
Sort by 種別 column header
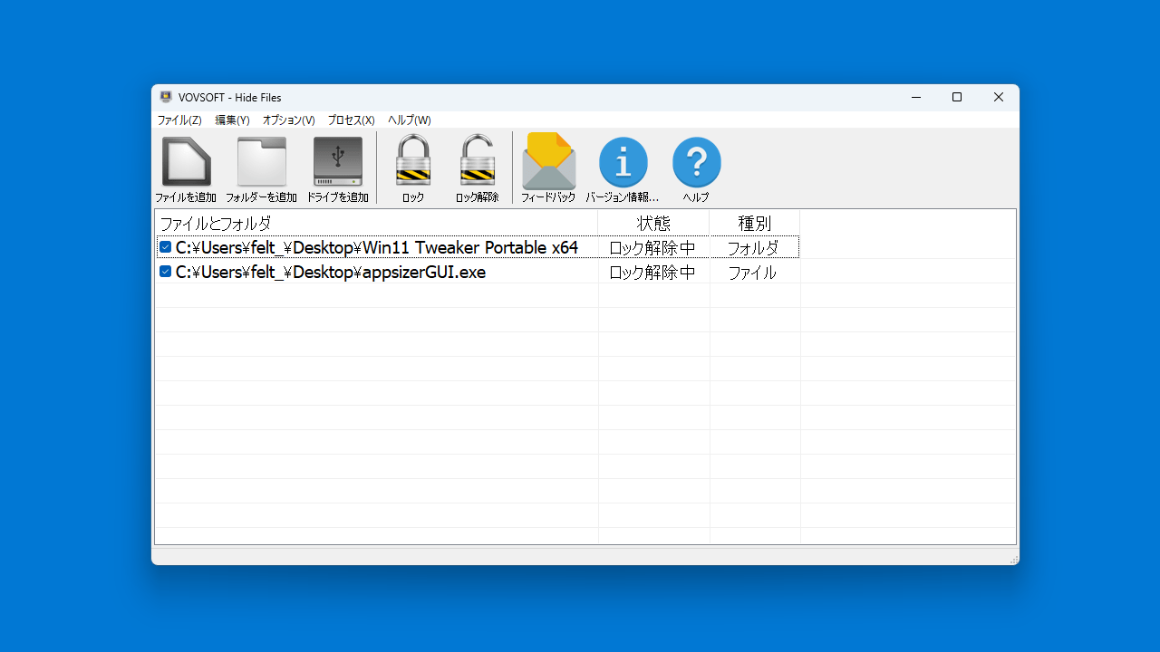[x=754, y=223]
